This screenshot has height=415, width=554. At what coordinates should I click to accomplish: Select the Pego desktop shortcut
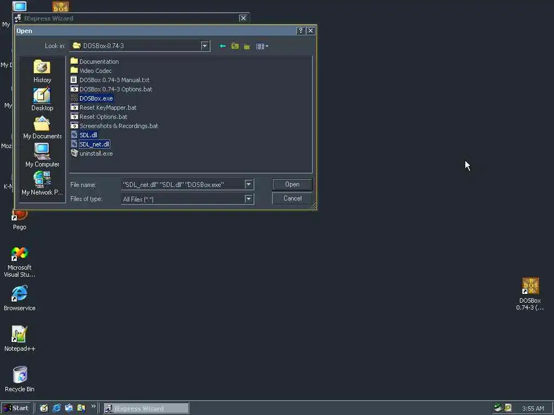[19, 219]
